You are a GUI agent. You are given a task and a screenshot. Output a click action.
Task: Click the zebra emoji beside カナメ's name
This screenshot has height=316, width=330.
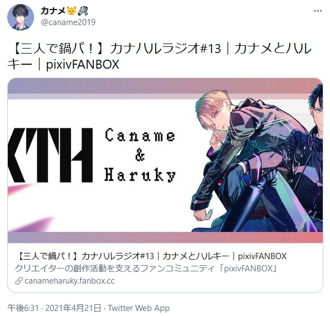pos(83,11)
